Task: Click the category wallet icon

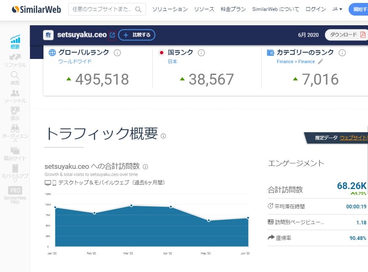Action: 271,53
